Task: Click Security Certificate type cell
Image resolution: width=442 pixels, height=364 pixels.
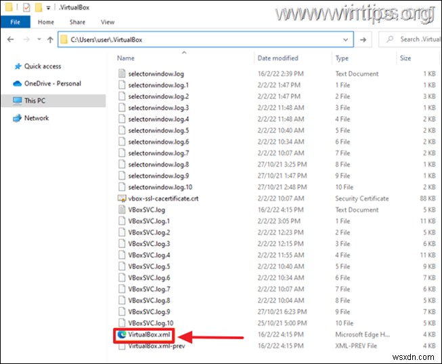Action: 362,199
